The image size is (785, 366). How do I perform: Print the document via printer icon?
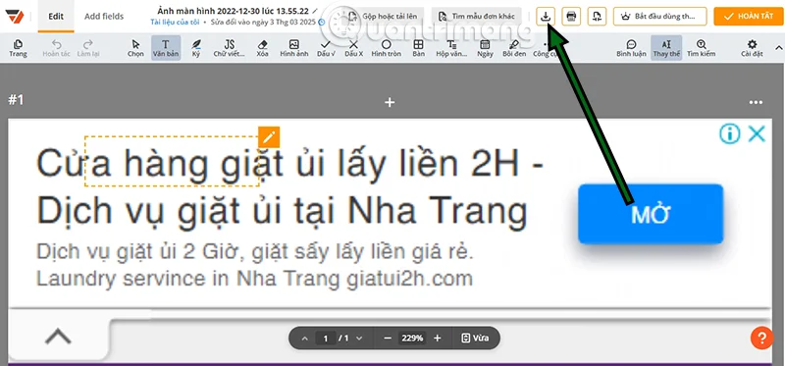(571, 17)
